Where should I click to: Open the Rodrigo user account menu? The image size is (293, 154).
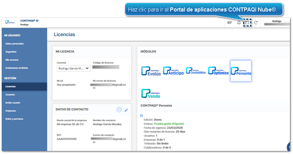pyautogui.click(x=277, y=23)
